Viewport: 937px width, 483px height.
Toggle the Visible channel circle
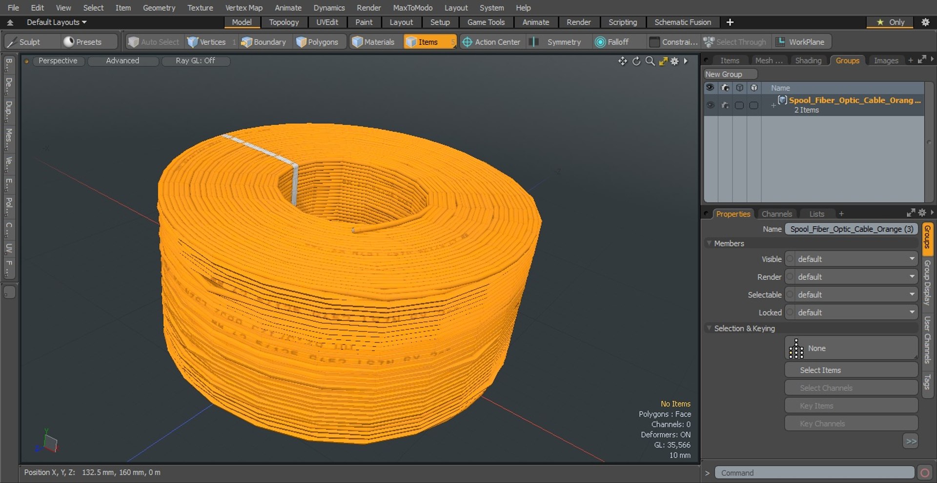click(790, 259)
